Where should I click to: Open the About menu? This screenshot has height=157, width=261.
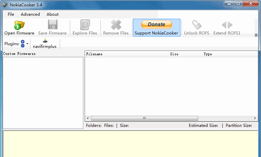pyautogui.click(x=52, y=14)
